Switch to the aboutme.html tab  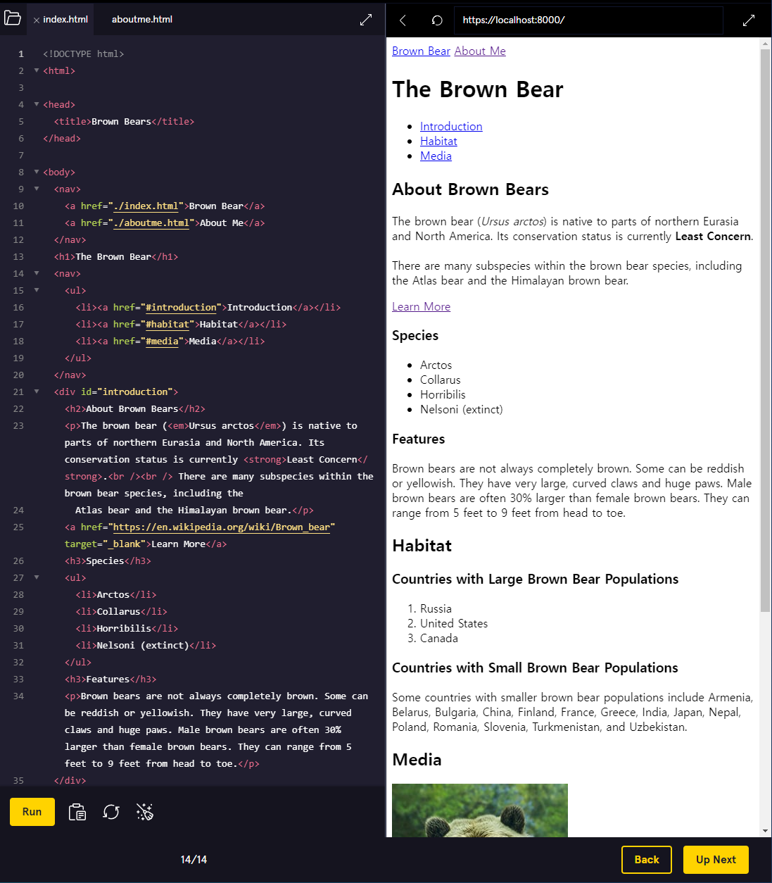[x=142, y=19]
